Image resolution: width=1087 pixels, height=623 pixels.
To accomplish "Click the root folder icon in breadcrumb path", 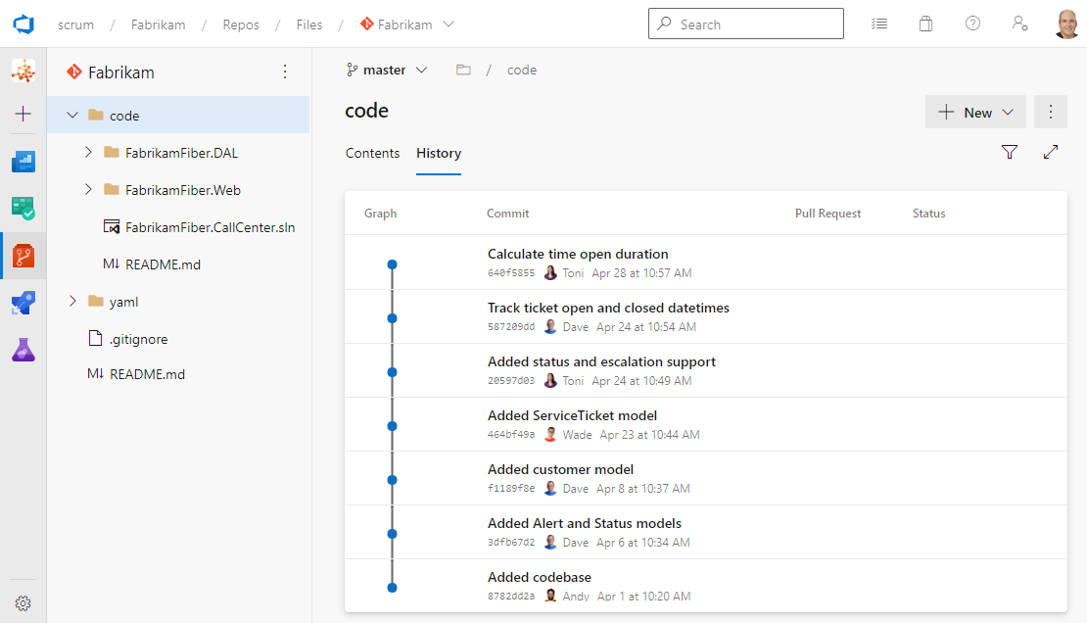I will [463, 71].
